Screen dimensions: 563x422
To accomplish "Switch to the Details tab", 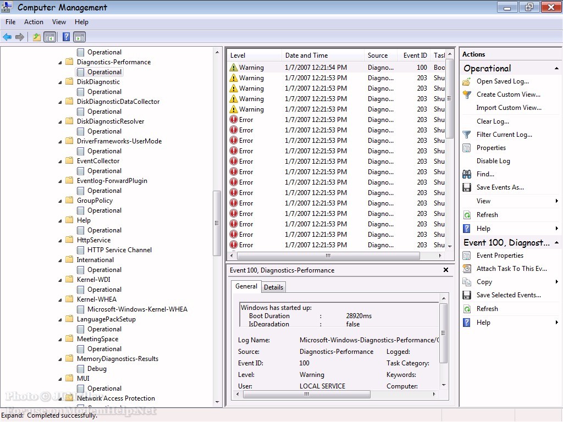I will click(274, 287).
